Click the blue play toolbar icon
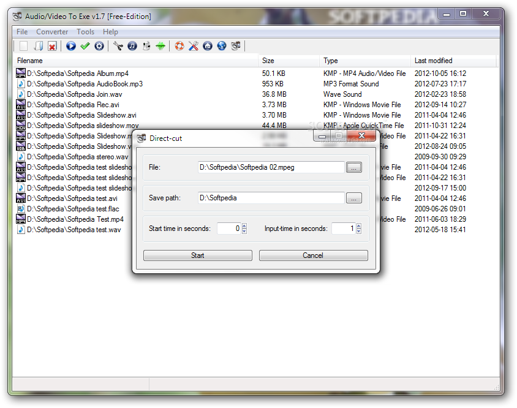517x408 pixels. click(x=71, y=46)
